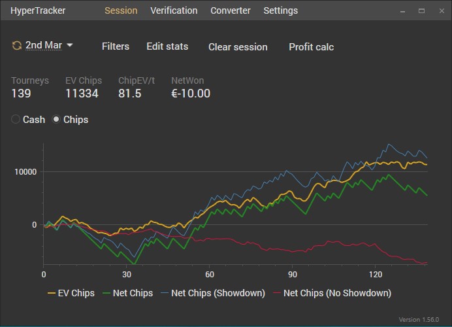Minimize the HyperTracker window
Image resolution: width=452 pixels, height=327 pixels.
pos(404,11)
